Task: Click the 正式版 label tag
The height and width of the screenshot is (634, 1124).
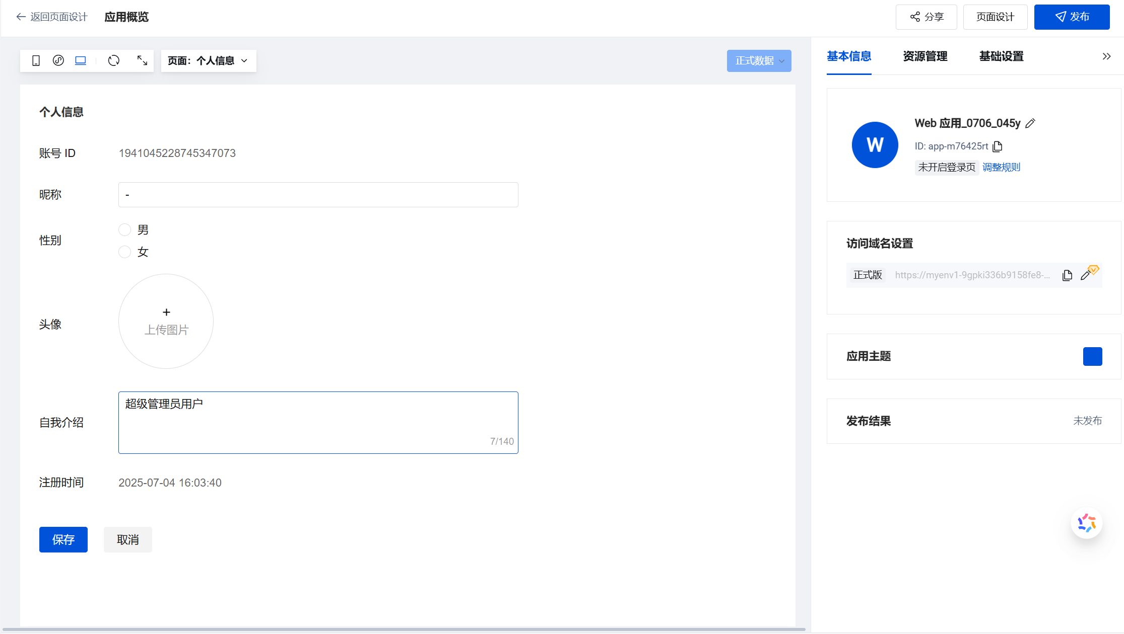Action: [x=868, y=275]
